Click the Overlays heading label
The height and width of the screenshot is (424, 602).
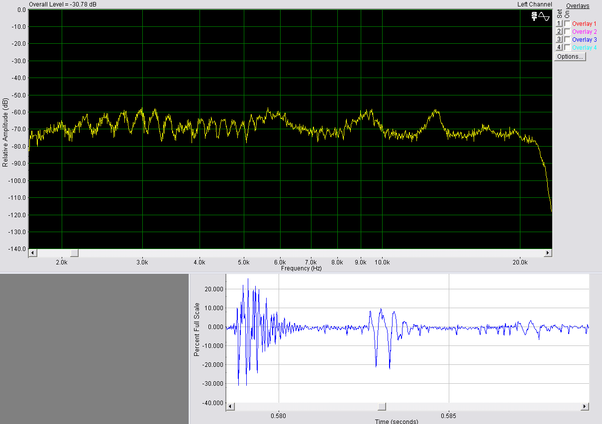(578, 6)
